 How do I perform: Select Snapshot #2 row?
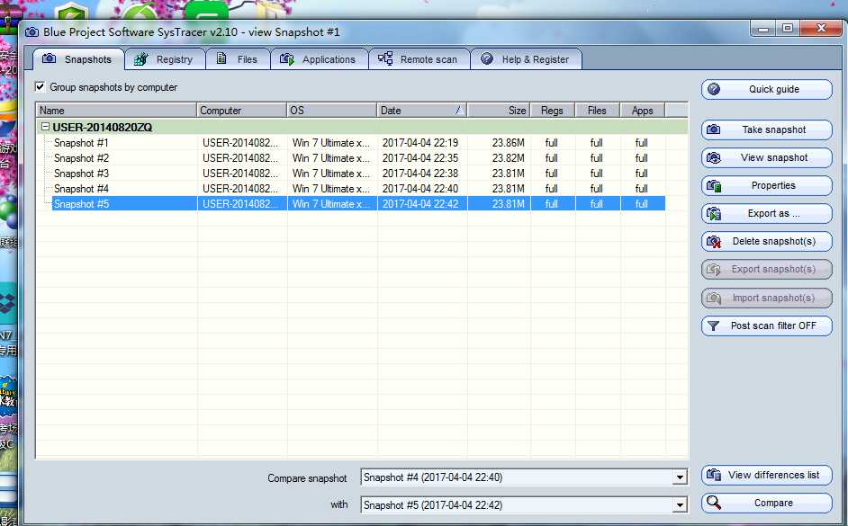357,157
